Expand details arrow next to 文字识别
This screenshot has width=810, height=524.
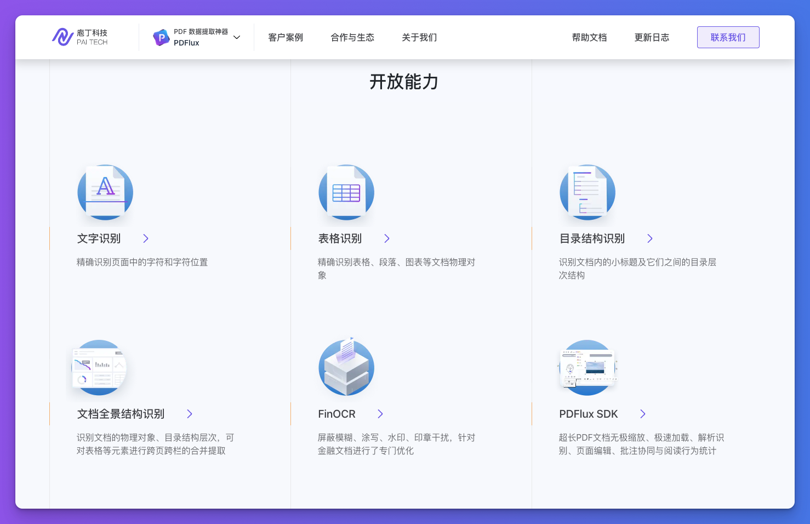click(145, 238)
